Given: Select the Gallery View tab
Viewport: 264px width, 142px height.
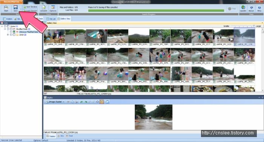Looking at the screenshot, I should point(64,19).
